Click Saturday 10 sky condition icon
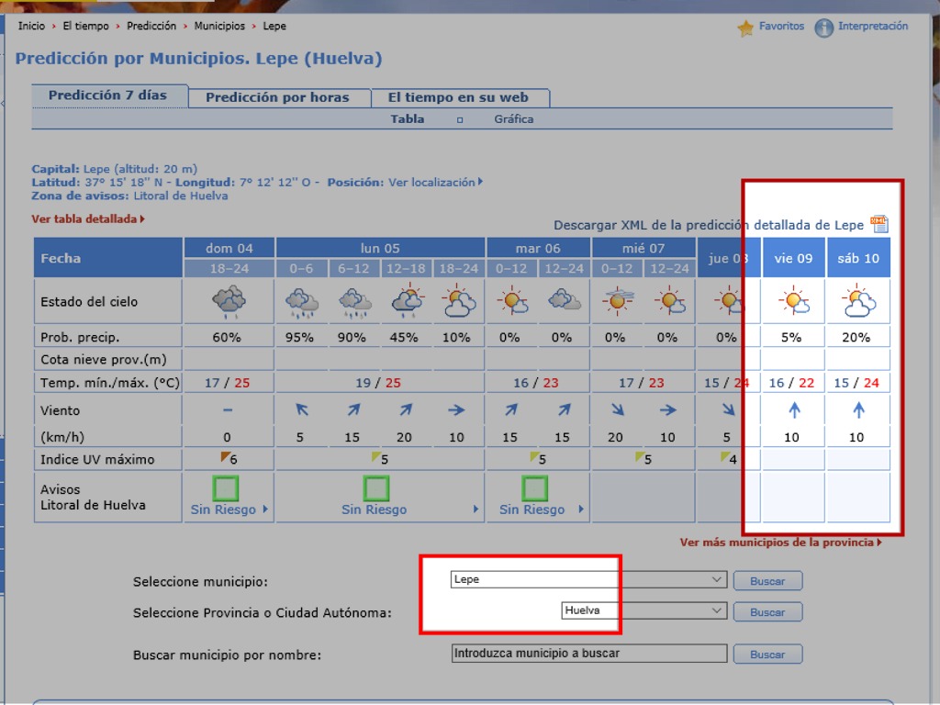This screenshot has height=705, width=940. tap(857, 301)
